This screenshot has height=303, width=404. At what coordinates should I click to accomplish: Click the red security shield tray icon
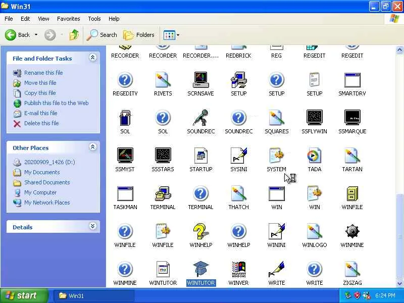pyautogui.click(x=358, y=295)
